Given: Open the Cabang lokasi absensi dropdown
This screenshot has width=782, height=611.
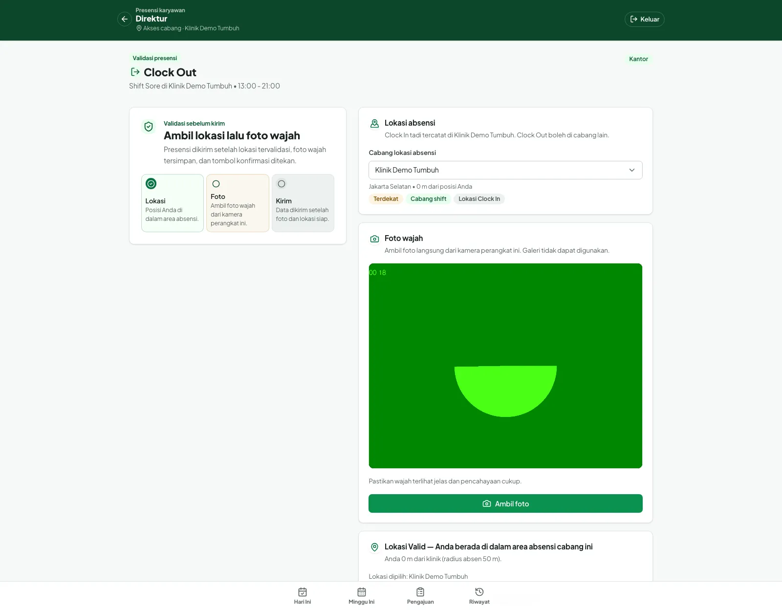Looking at the screenshot, I should [505, 170].
